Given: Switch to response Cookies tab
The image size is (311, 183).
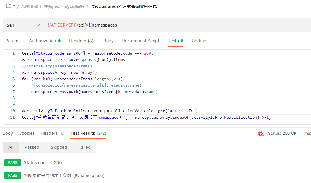Looking at the screenshot, I should (27, 133).
